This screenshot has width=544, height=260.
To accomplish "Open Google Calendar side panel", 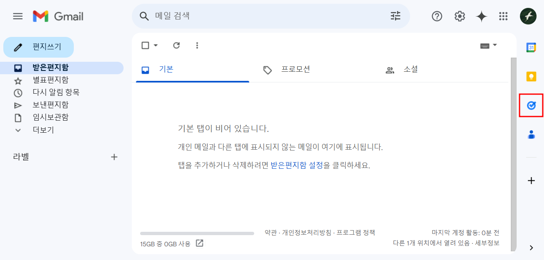I will coord(531,47).
